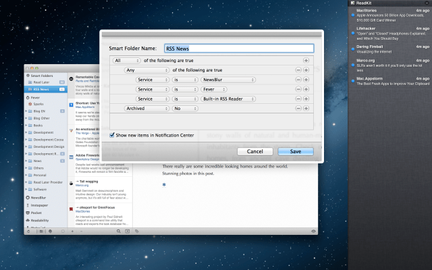
Task: Click the refresh icon in the bottom toolbar
Action: point(28,231)
